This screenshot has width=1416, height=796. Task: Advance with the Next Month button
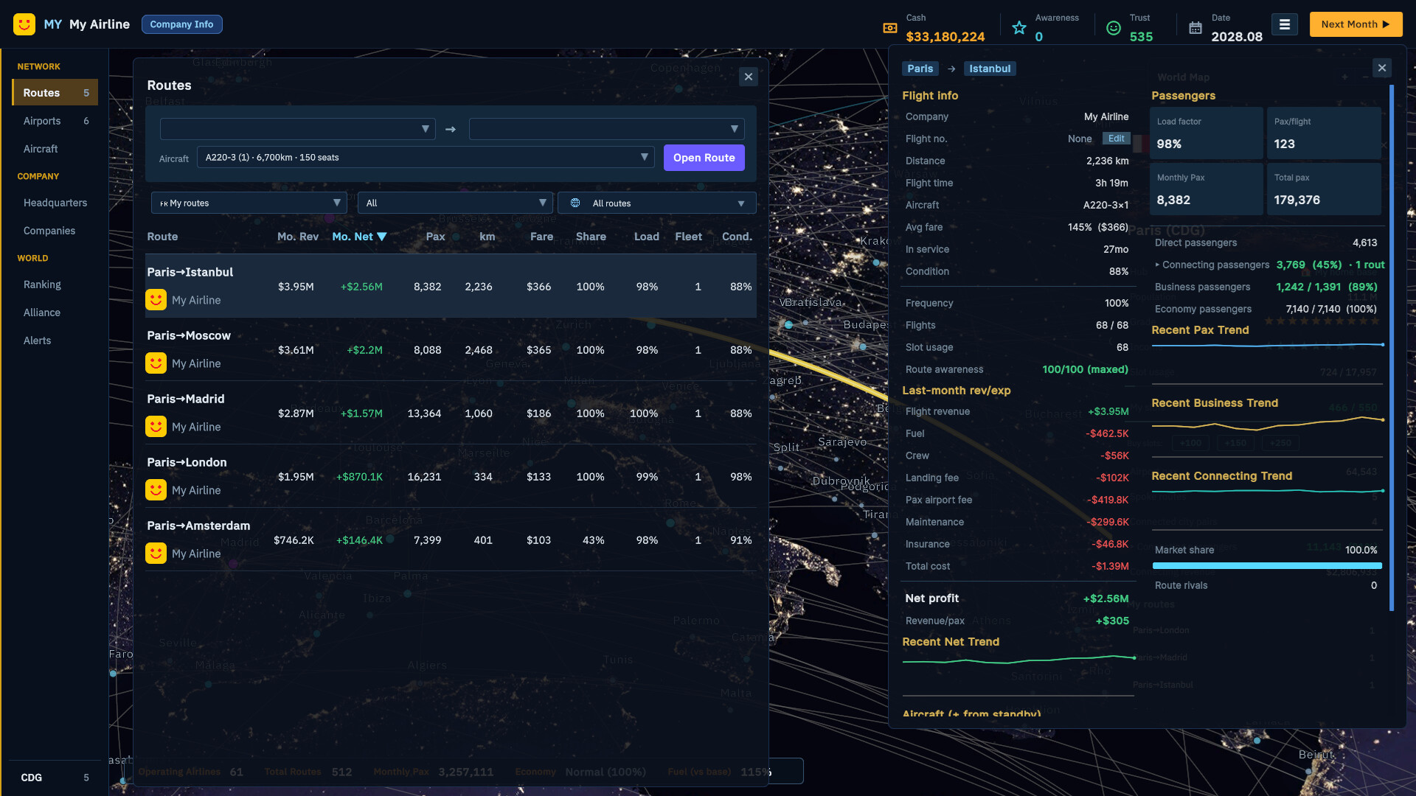1356,24
